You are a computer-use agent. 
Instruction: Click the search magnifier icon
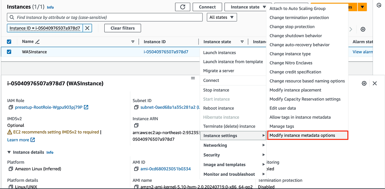tap(12, 17)
